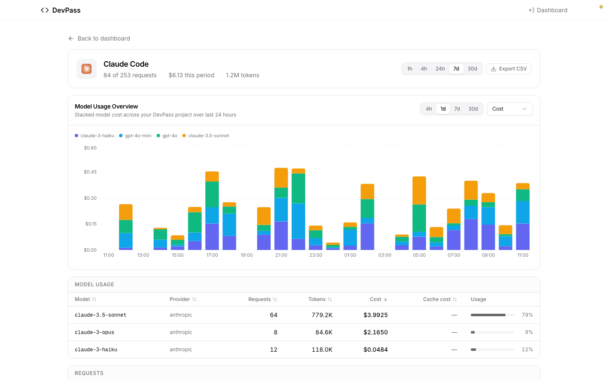Select the 24h period tab
Viewport: 608px width, 380px height.
tap(440, 69)
